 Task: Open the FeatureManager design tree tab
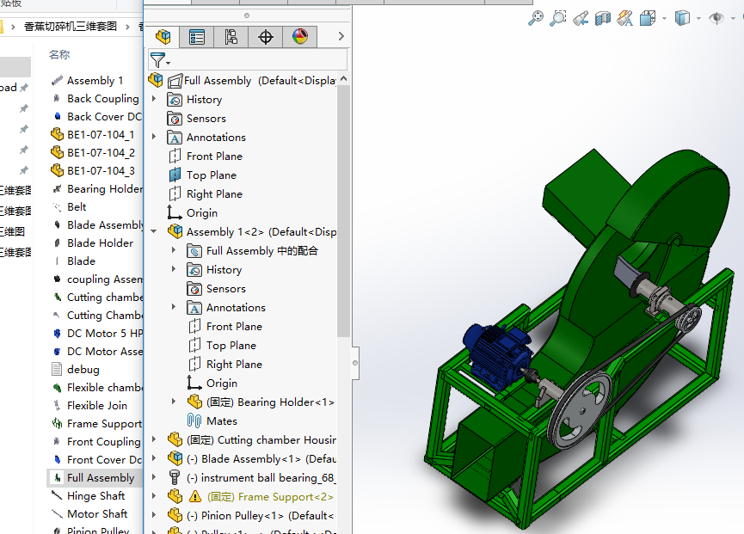[x=163, y=37]
